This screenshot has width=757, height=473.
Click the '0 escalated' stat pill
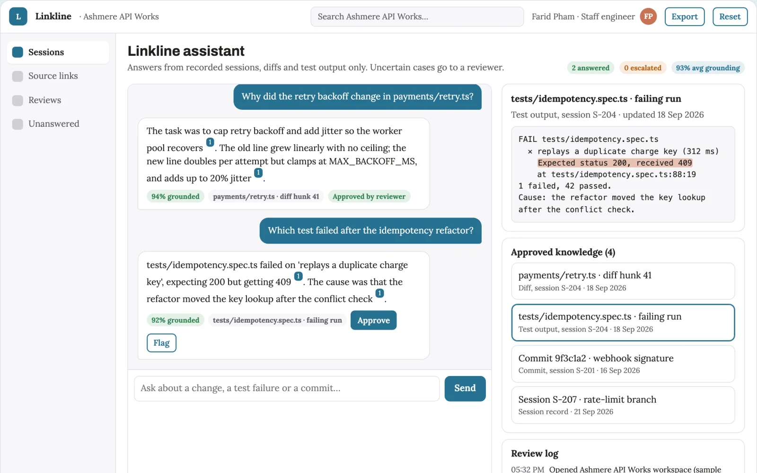point(643,68)
